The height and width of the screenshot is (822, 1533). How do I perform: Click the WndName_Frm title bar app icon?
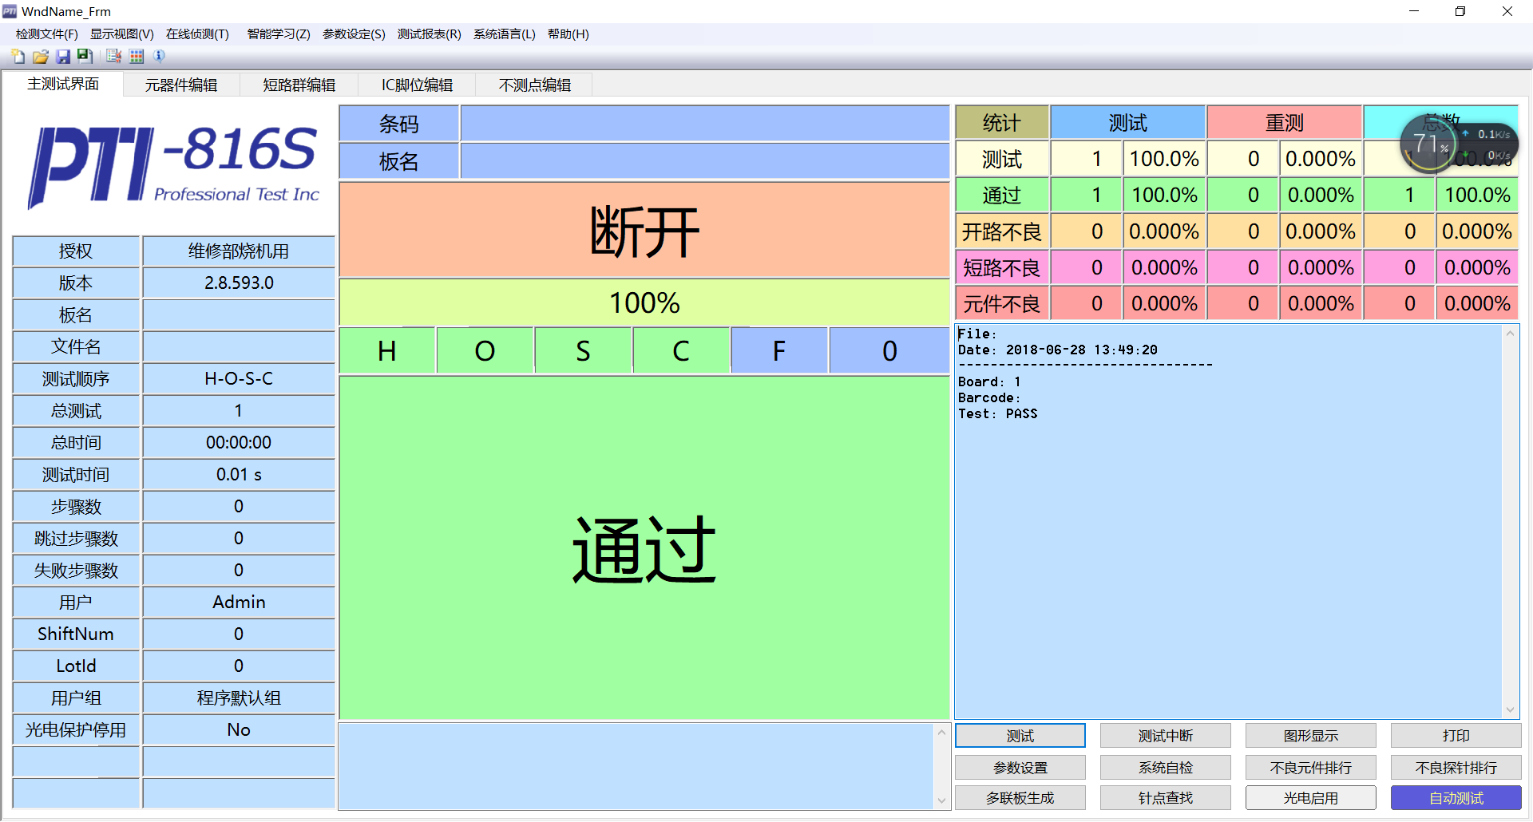(10, 11)
